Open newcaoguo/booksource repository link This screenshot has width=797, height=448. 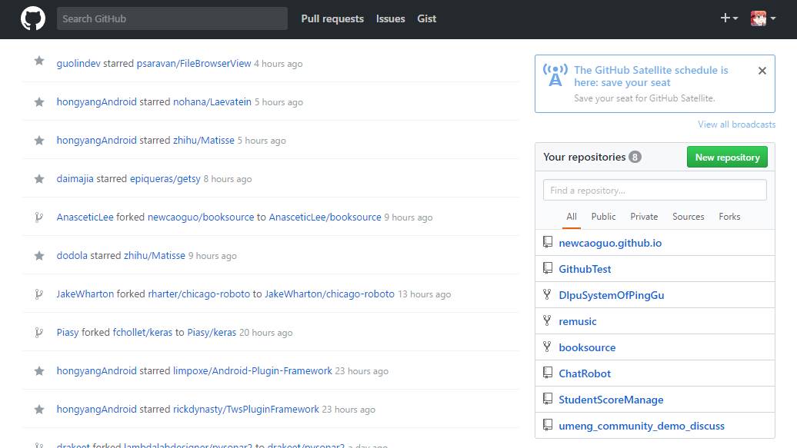pyautogui.click(x=201, y=217)
